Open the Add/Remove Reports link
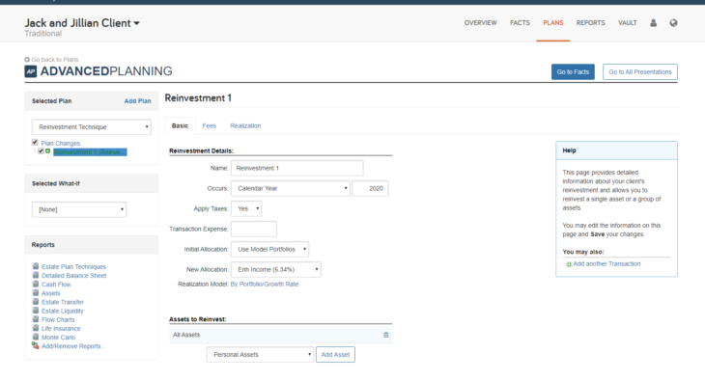 (x=73, y=346)
